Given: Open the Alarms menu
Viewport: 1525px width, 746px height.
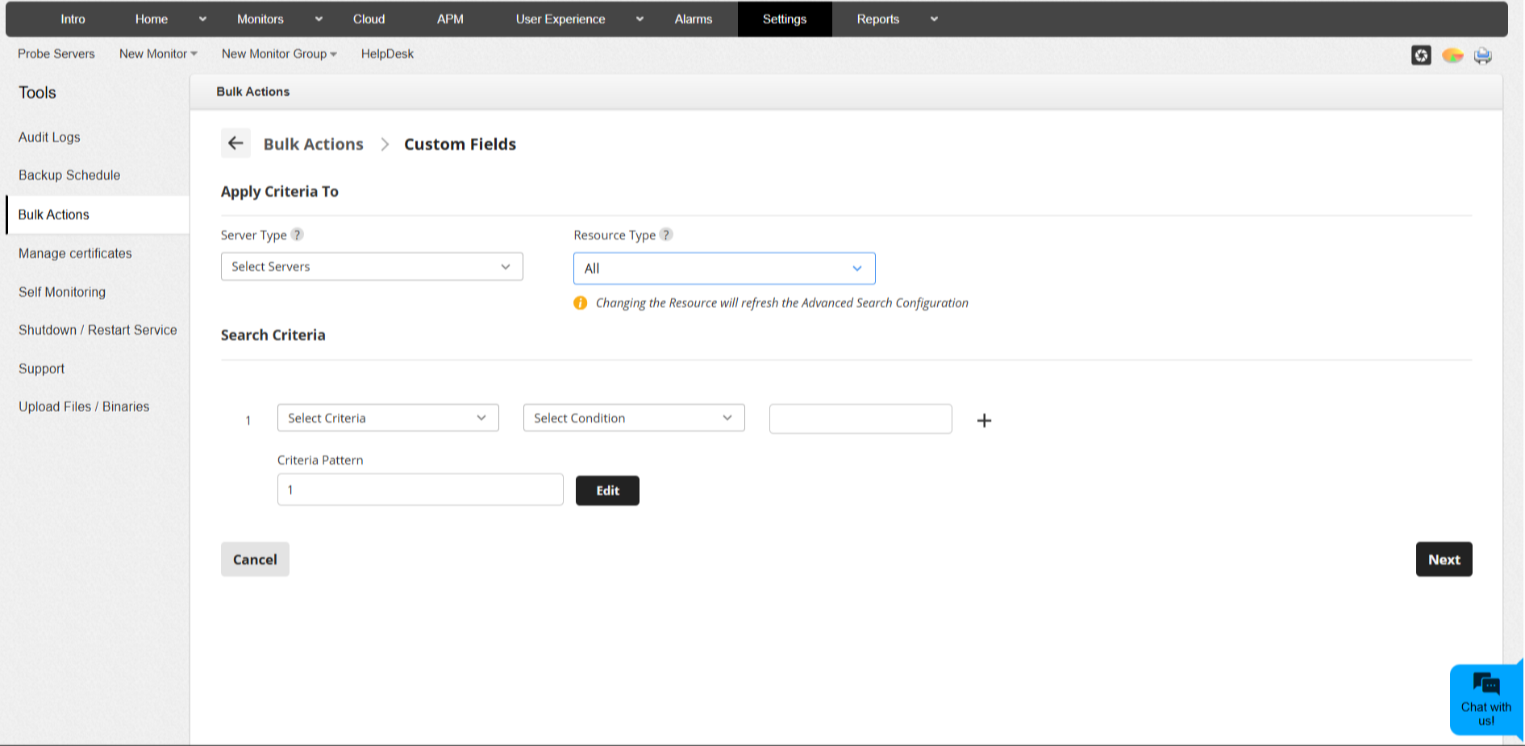Looking at the screenshot, I should [693, 19].
